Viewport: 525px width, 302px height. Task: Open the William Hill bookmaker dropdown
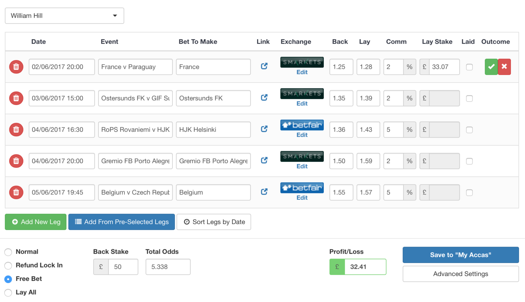point(64,16)
